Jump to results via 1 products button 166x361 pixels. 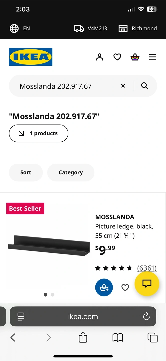[x=38, y=133]
